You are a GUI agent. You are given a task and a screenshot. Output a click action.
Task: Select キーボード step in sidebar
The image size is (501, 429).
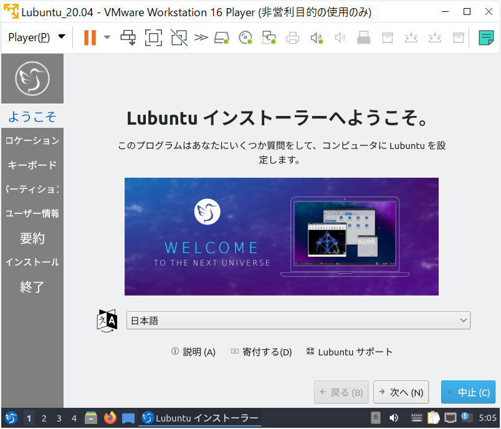point(32,165)
